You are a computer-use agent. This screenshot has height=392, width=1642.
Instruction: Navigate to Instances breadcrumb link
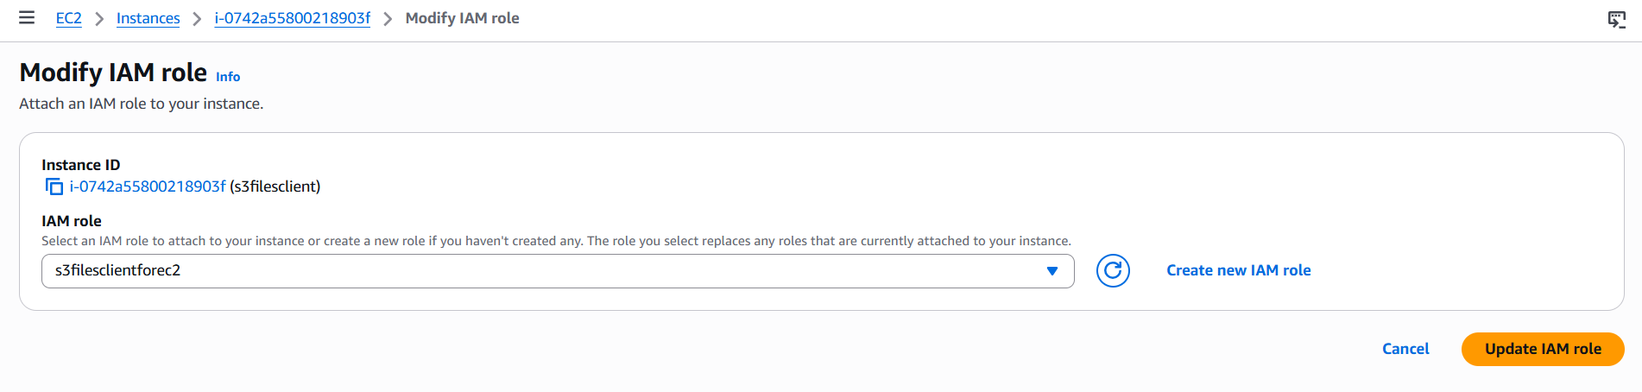pyautogui.click(x=148, y=18)
